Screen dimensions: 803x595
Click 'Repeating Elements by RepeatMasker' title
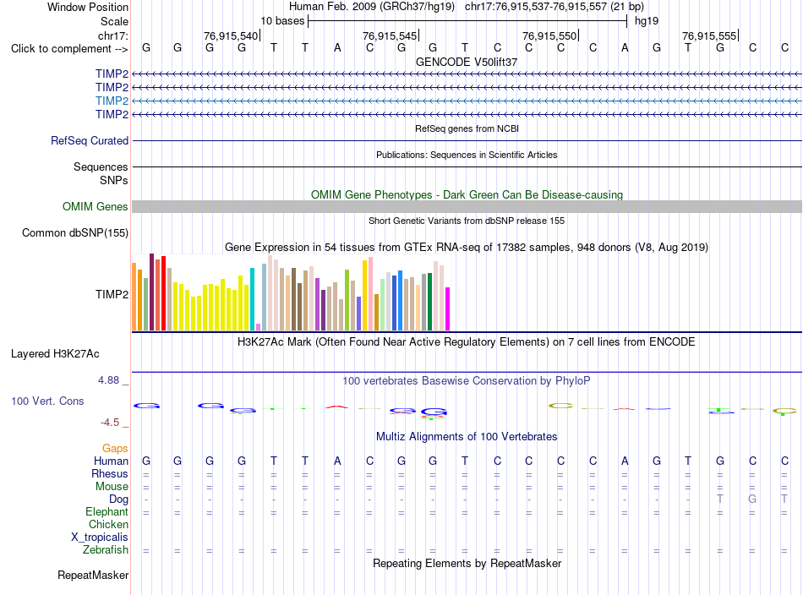click(467, 563)
